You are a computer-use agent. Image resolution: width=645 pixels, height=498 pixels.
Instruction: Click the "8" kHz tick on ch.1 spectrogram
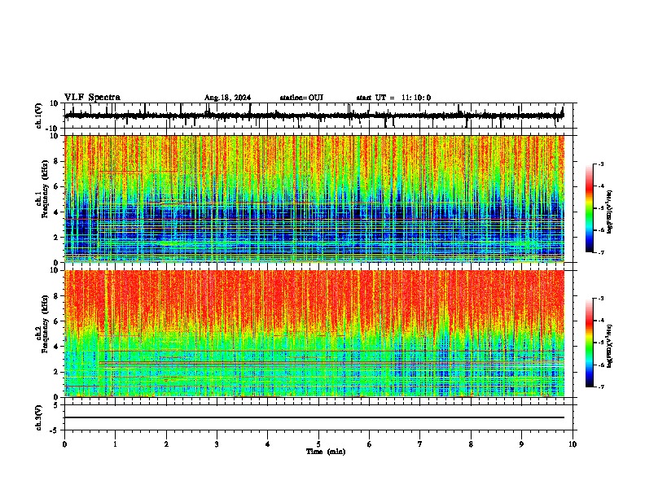point(57,161)
